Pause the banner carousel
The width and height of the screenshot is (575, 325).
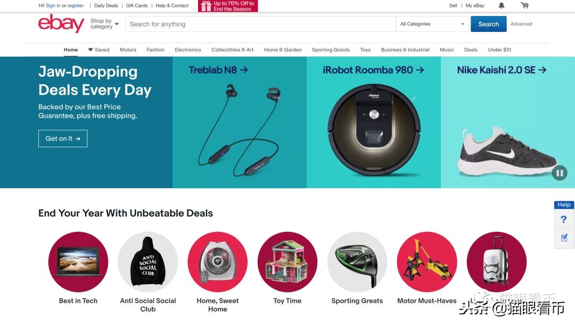[559, 173]
